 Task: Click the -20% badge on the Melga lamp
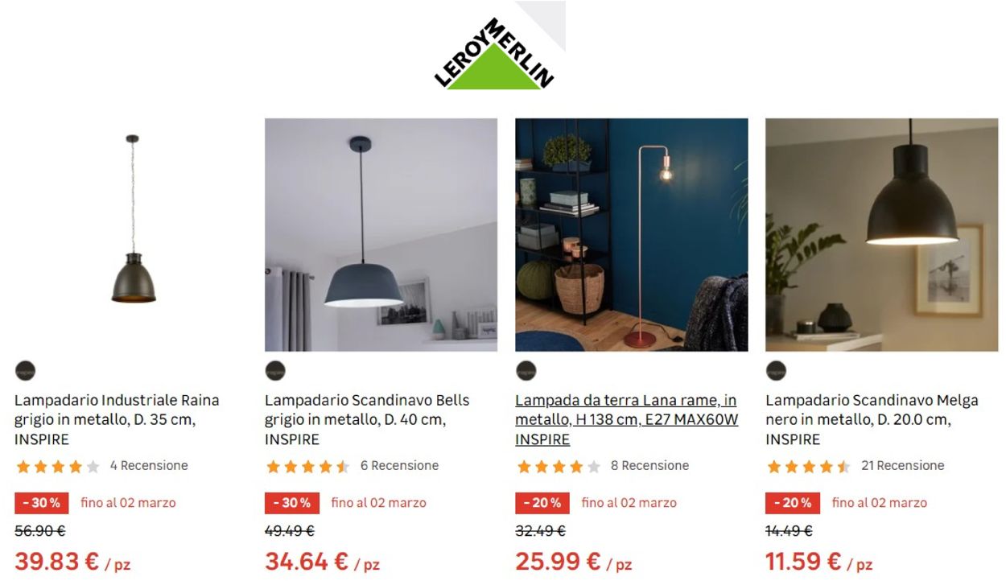[x=793, y=503]
